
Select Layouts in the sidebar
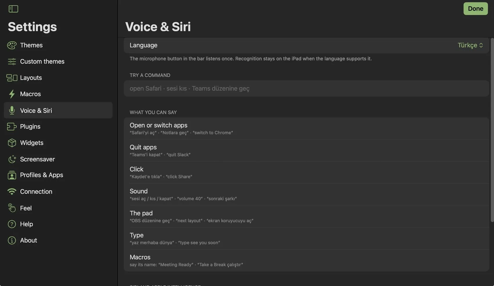pos(31,78)
